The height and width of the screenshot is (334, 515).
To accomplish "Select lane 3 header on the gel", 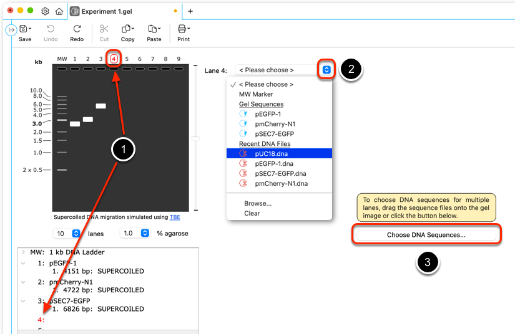I will [x=101, y=59].
